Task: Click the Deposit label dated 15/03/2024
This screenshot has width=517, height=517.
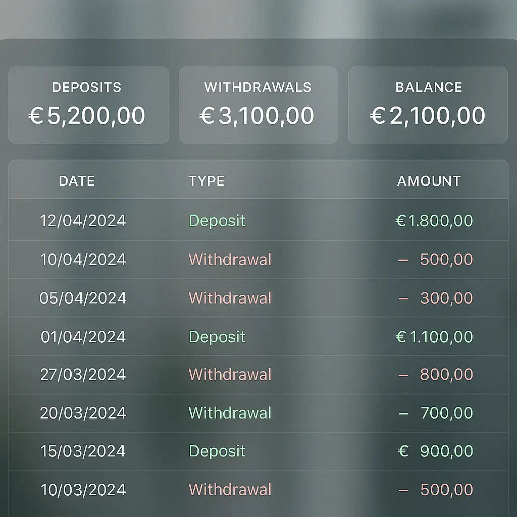Action: [217, 451]
